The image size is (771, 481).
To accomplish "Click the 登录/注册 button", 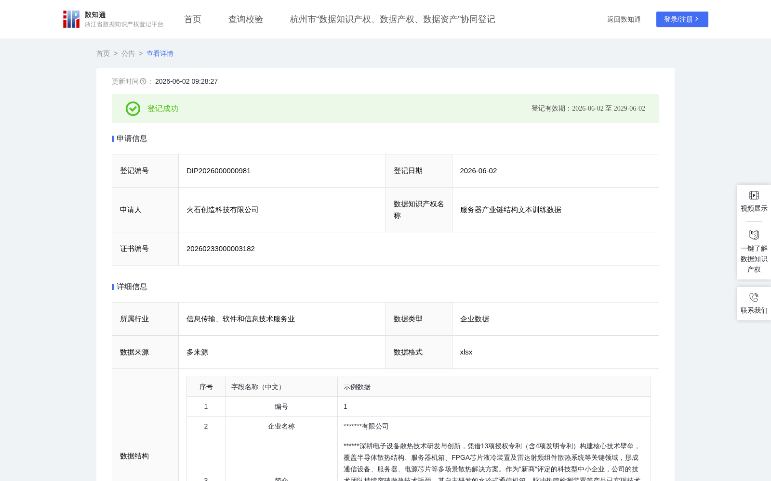I will coord(682,19).
